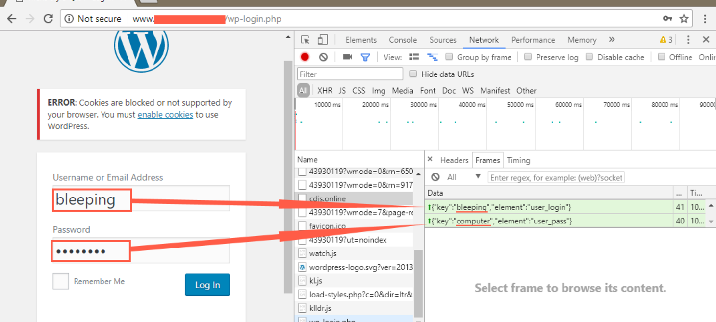
Task: Toggle the overview waterfall view icon
Action: [x=432, y=57]
